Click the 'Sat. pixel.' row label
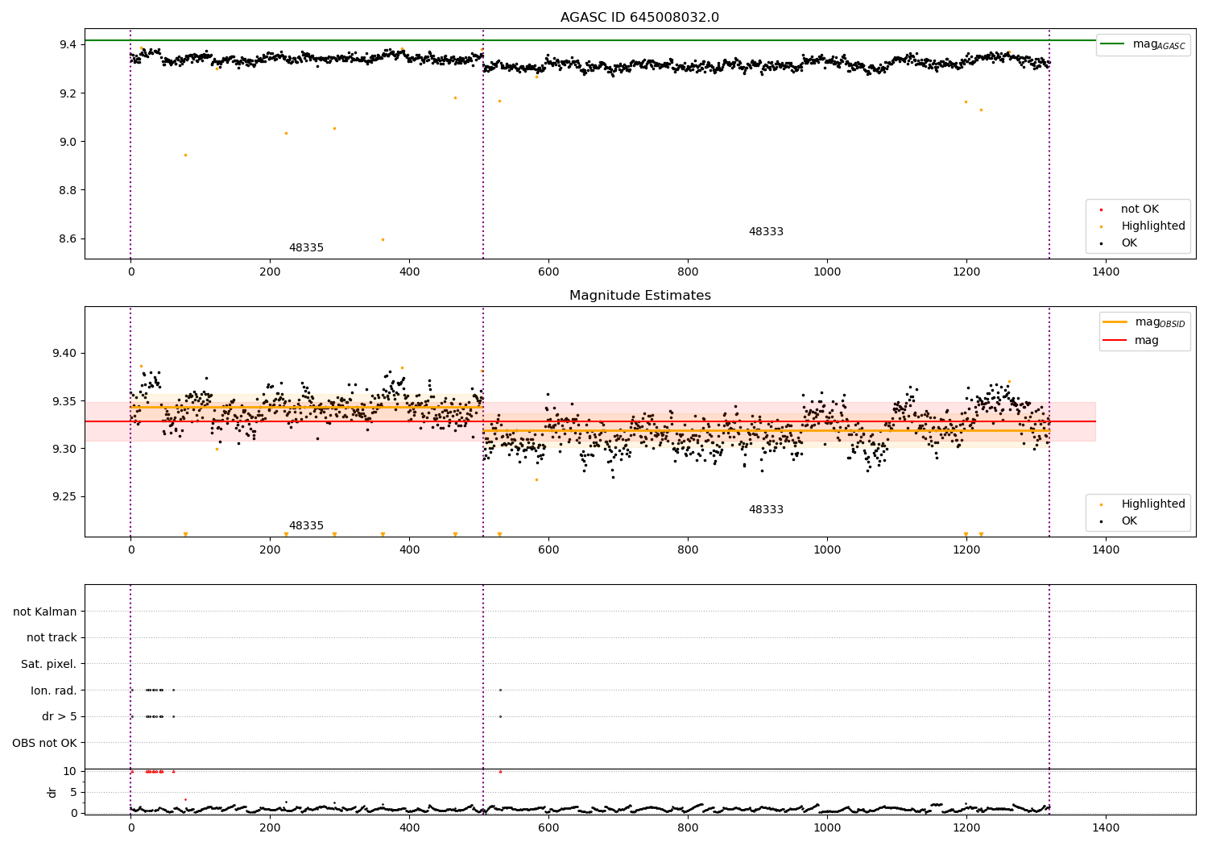This screenshot has height=846, width=1208. [49, 665]
